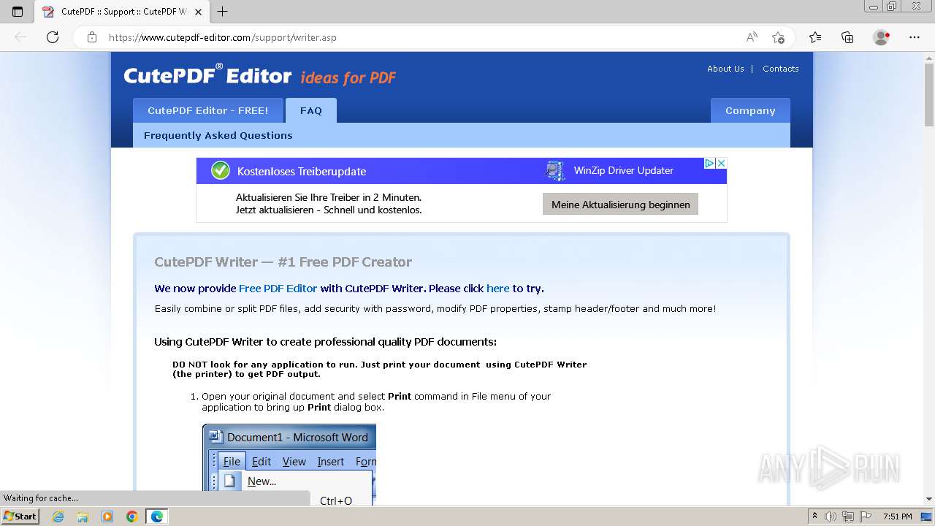The image size is (935, 526).
Task: Launch Internet Explorer from taskbar
Action: click(x=58, y=517)
